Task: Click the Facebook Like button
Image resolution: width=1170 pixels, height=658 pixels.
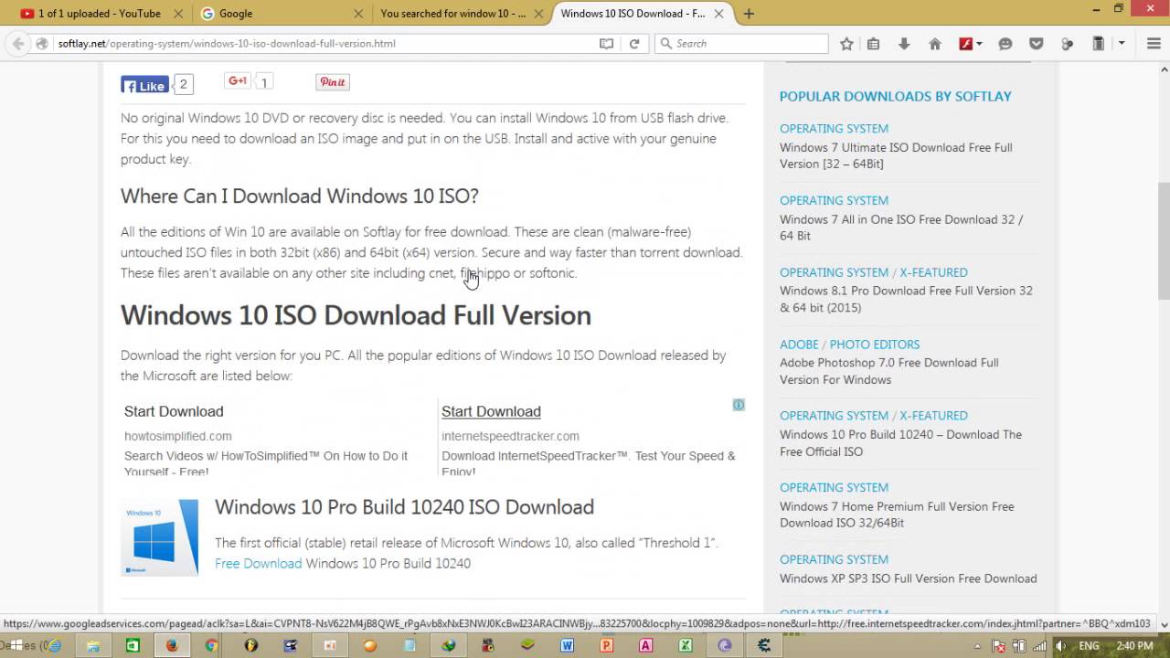Action: 144,85
